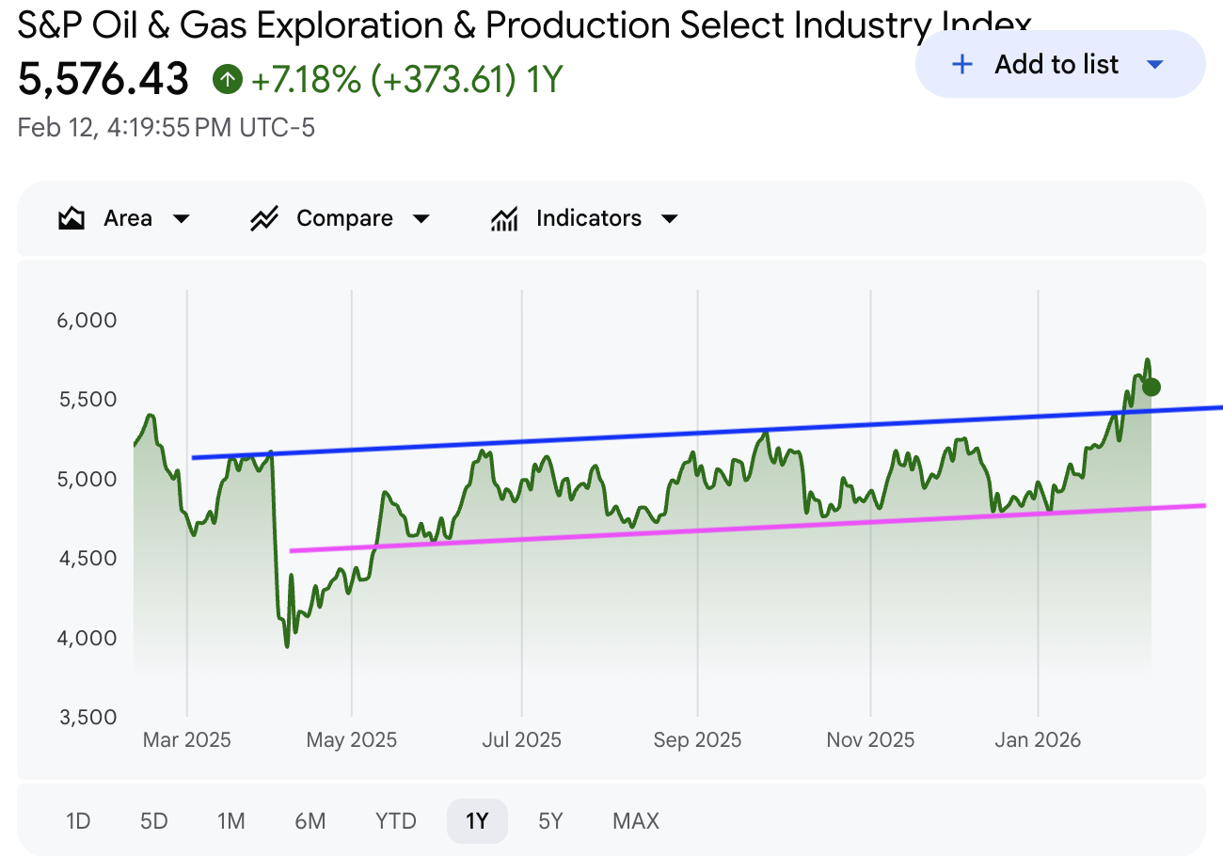Click the blue upper trend line
The height and width of the screenshot is (856, 1223).
659,436
